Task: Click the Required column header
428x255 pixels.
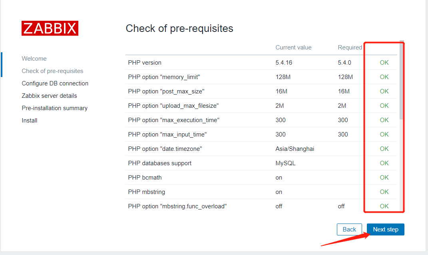Action: tap(350, 47)
